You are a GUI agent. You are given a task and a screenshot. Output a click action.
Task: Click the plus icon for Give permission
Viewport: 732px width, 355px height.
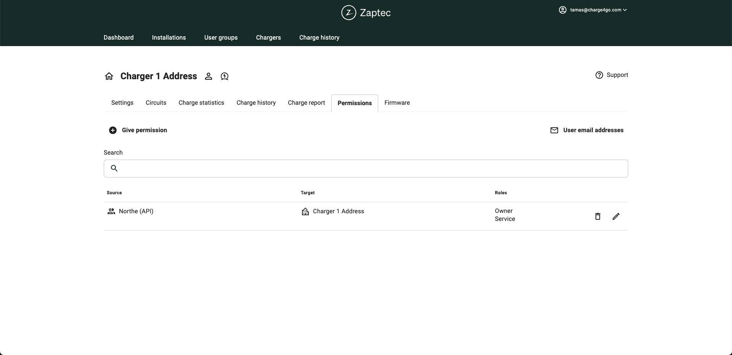(x=113, y=130)
